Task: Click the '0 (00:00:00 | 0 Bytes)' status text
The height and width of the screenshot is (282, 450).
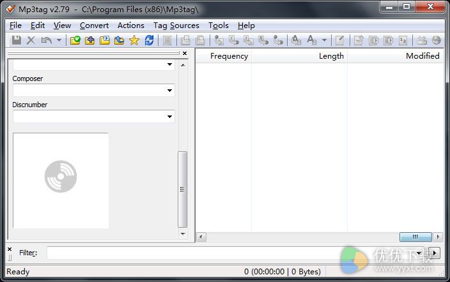Action: (283, 271)
